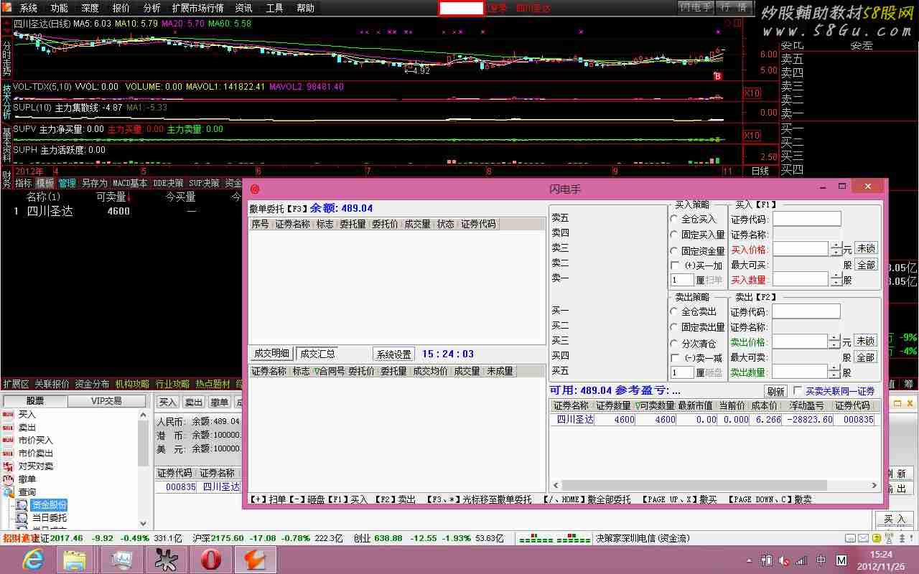Click the 买入价格 spinner arrows

click(x=835, y=249)
